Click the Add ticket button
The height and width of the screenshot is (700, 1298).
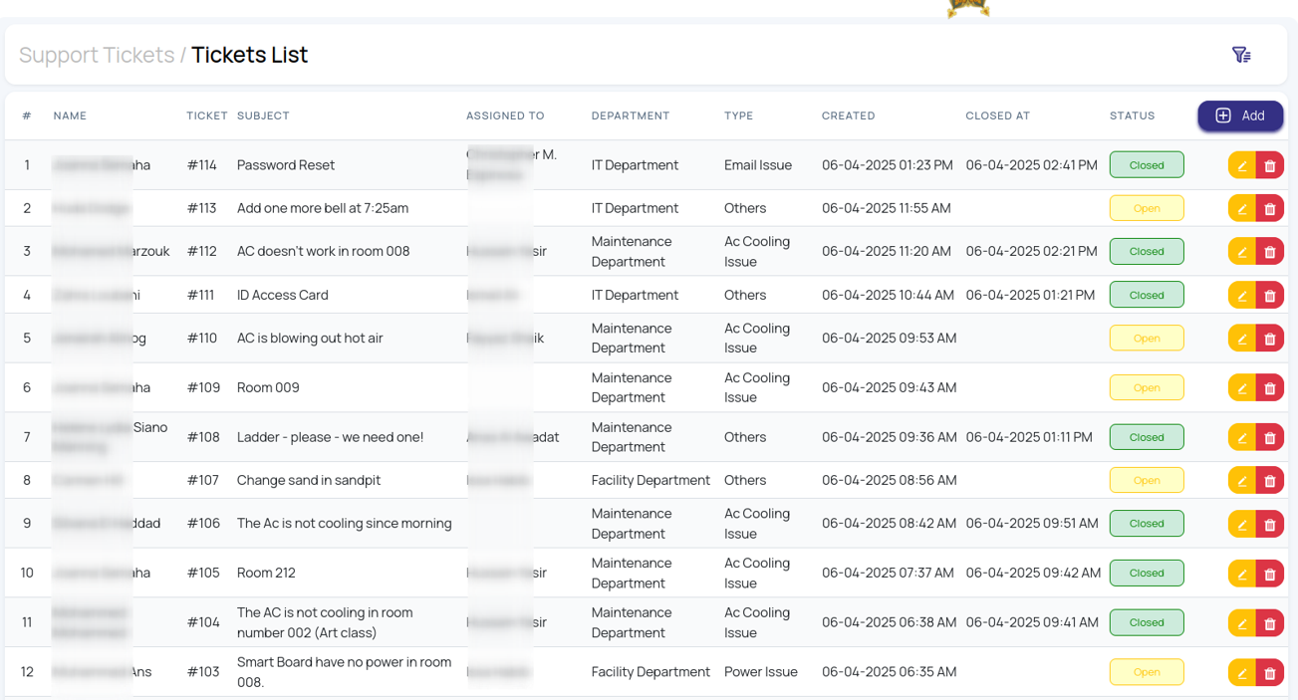(1240, 116)
